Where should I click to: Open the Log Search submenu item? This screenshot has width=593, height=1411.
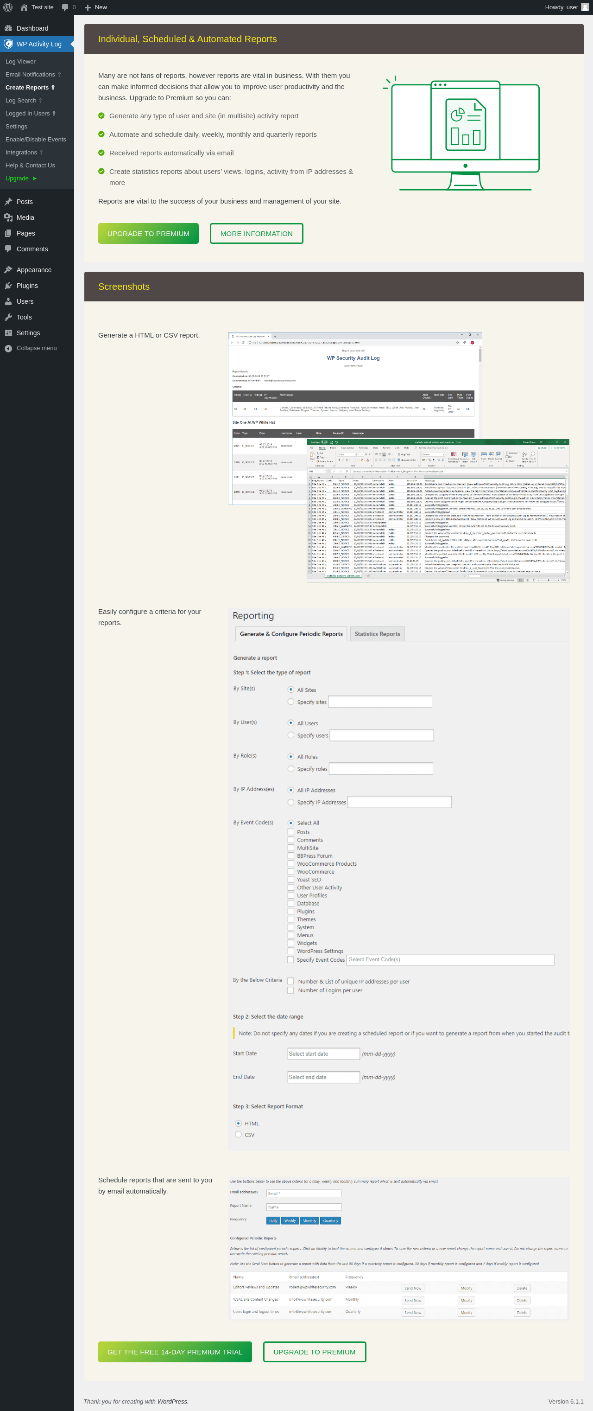(24, 101)
